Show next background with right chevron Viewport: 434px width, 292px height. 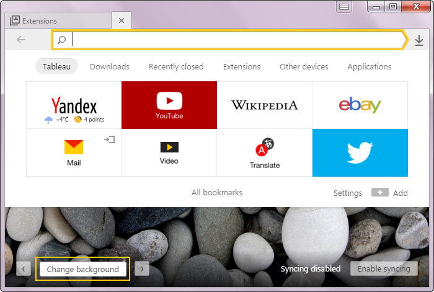coord(142,268)
